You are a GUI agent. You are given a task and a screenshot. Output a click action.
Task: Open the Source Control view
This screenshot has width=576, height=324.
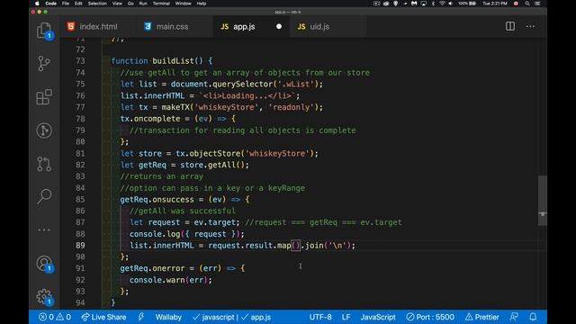pyautogui.click(x=44, y=64)
